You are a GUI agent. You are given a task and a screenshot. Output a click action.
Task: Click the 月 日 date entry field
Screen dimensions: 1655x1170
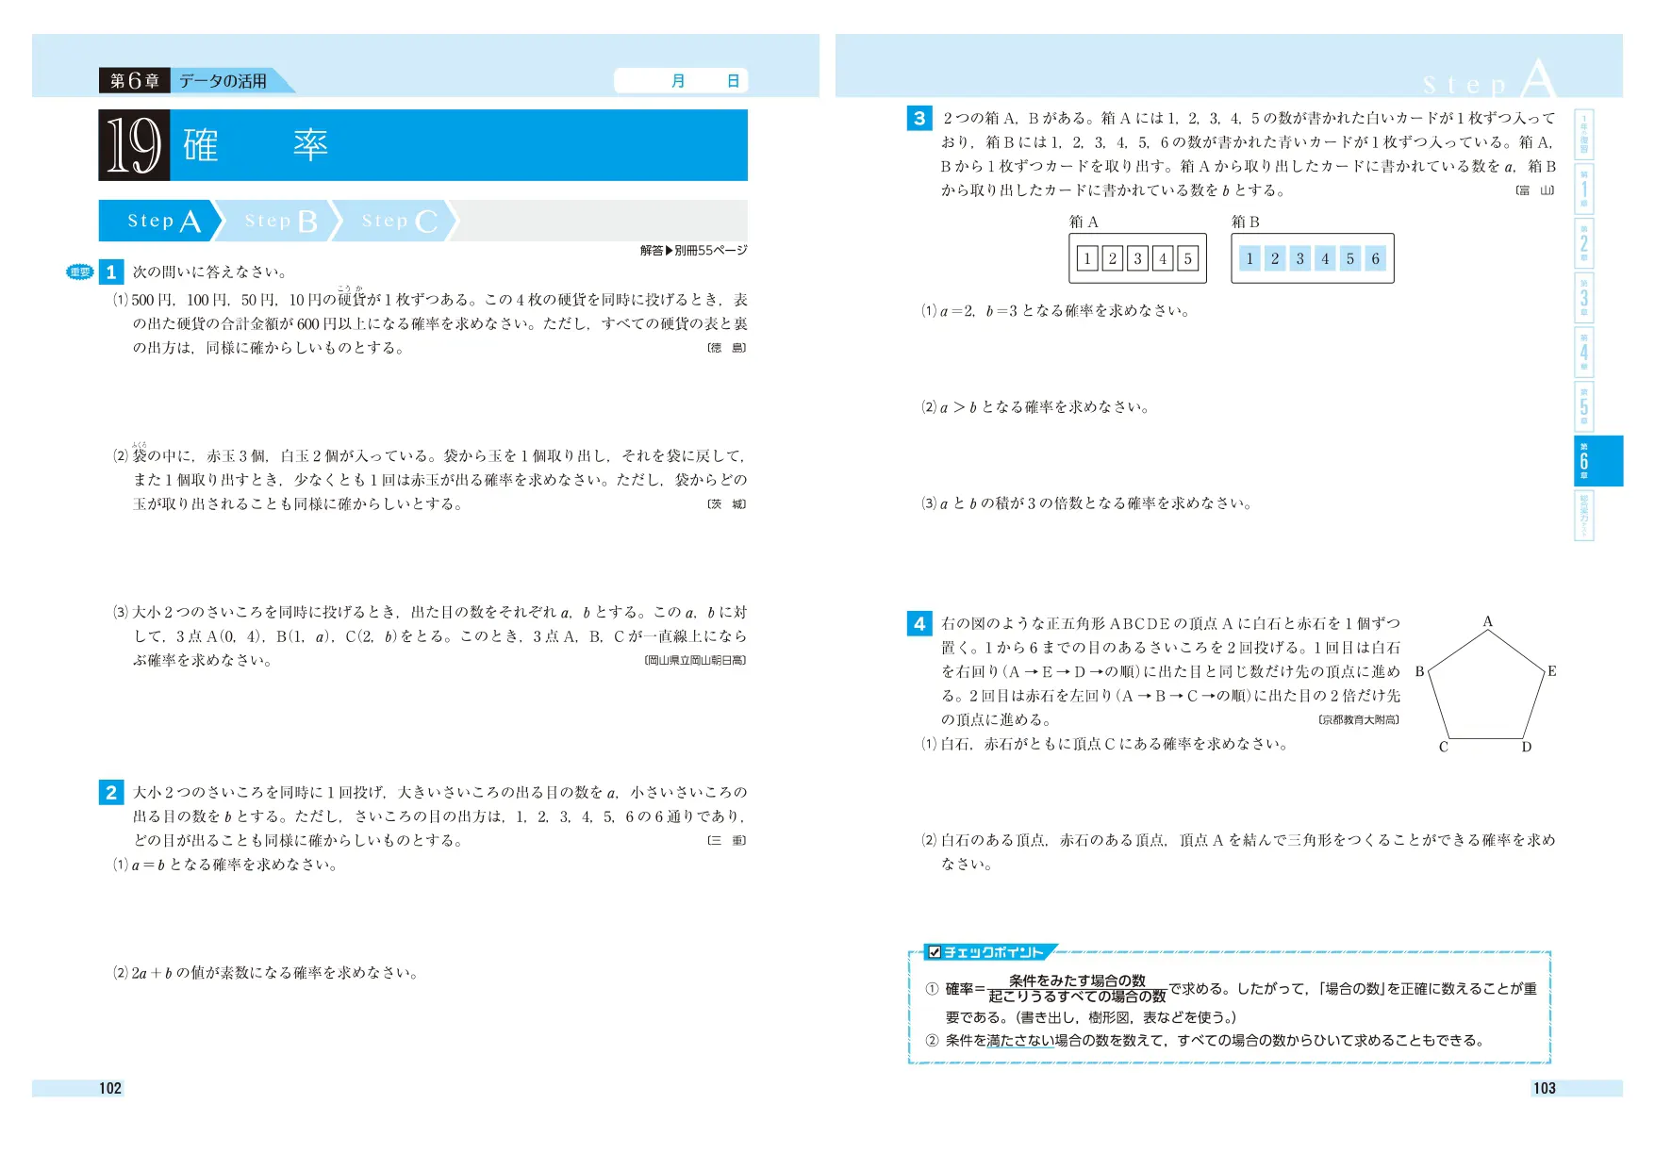tap(681, 81)
